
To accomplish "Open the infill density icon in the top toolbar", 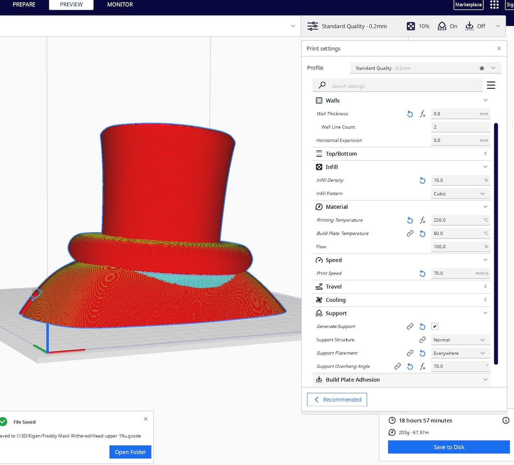I will click(x=410, y=26).
